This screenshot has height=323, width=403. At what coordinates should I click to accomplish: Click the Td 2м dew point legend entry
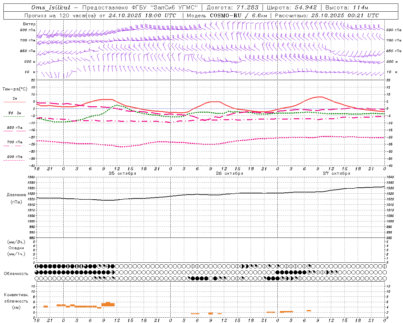coord(15,113)
